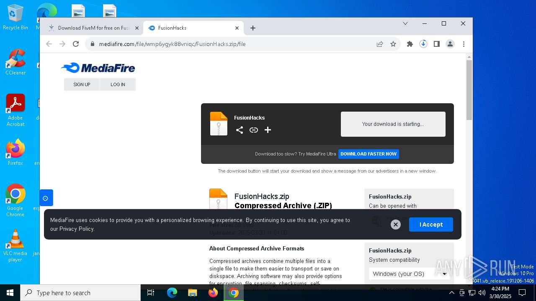This screenshot has height=301, width=536.
Task: Click the SIGN UP button
Action: click(82, 84)
